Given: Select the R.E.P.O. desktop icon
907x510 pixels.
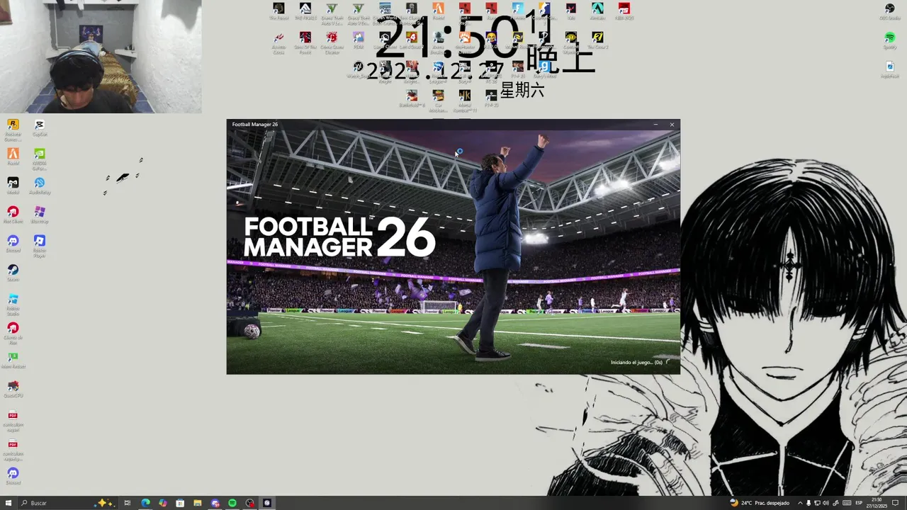Looking at the screenshot, I should 491,40.
